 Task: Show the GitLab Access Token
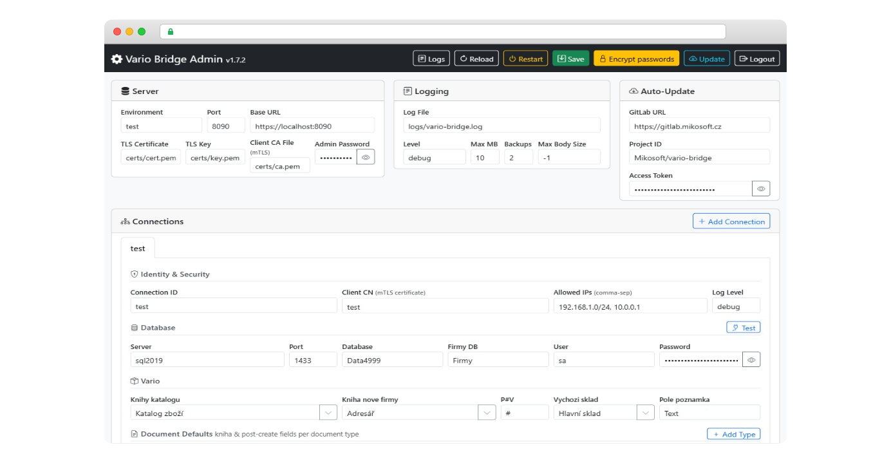(x=760, y=189)
